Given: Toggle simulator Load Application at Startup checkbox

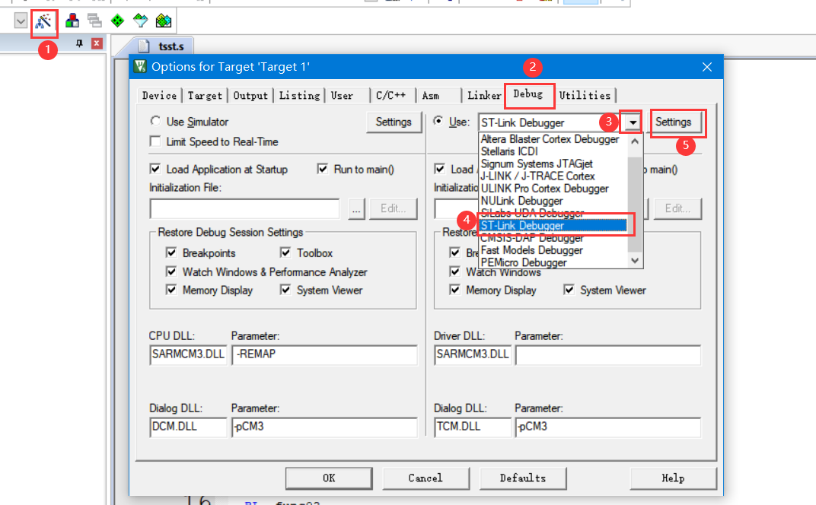Looking at the screenshot, I should click(x=155, y=169).
